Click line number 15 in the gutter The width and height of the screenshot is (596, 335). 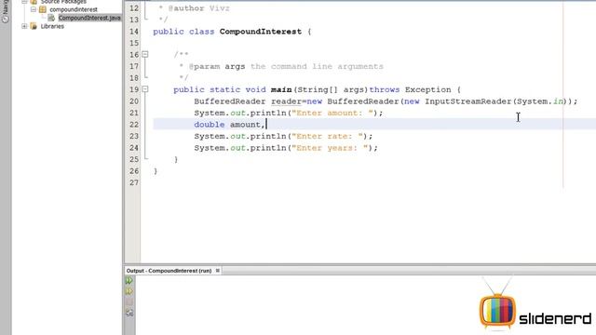coord(134,43)
